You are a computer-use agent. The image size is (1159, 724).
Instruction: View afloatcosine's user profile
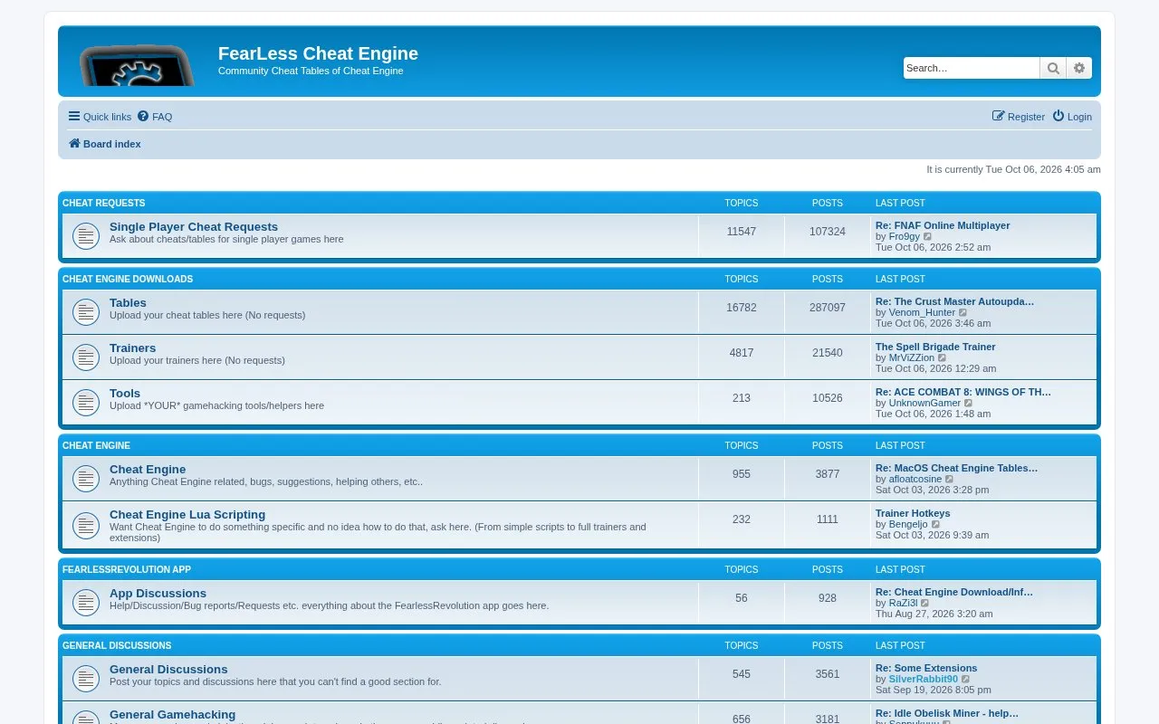tap(915, 479)
